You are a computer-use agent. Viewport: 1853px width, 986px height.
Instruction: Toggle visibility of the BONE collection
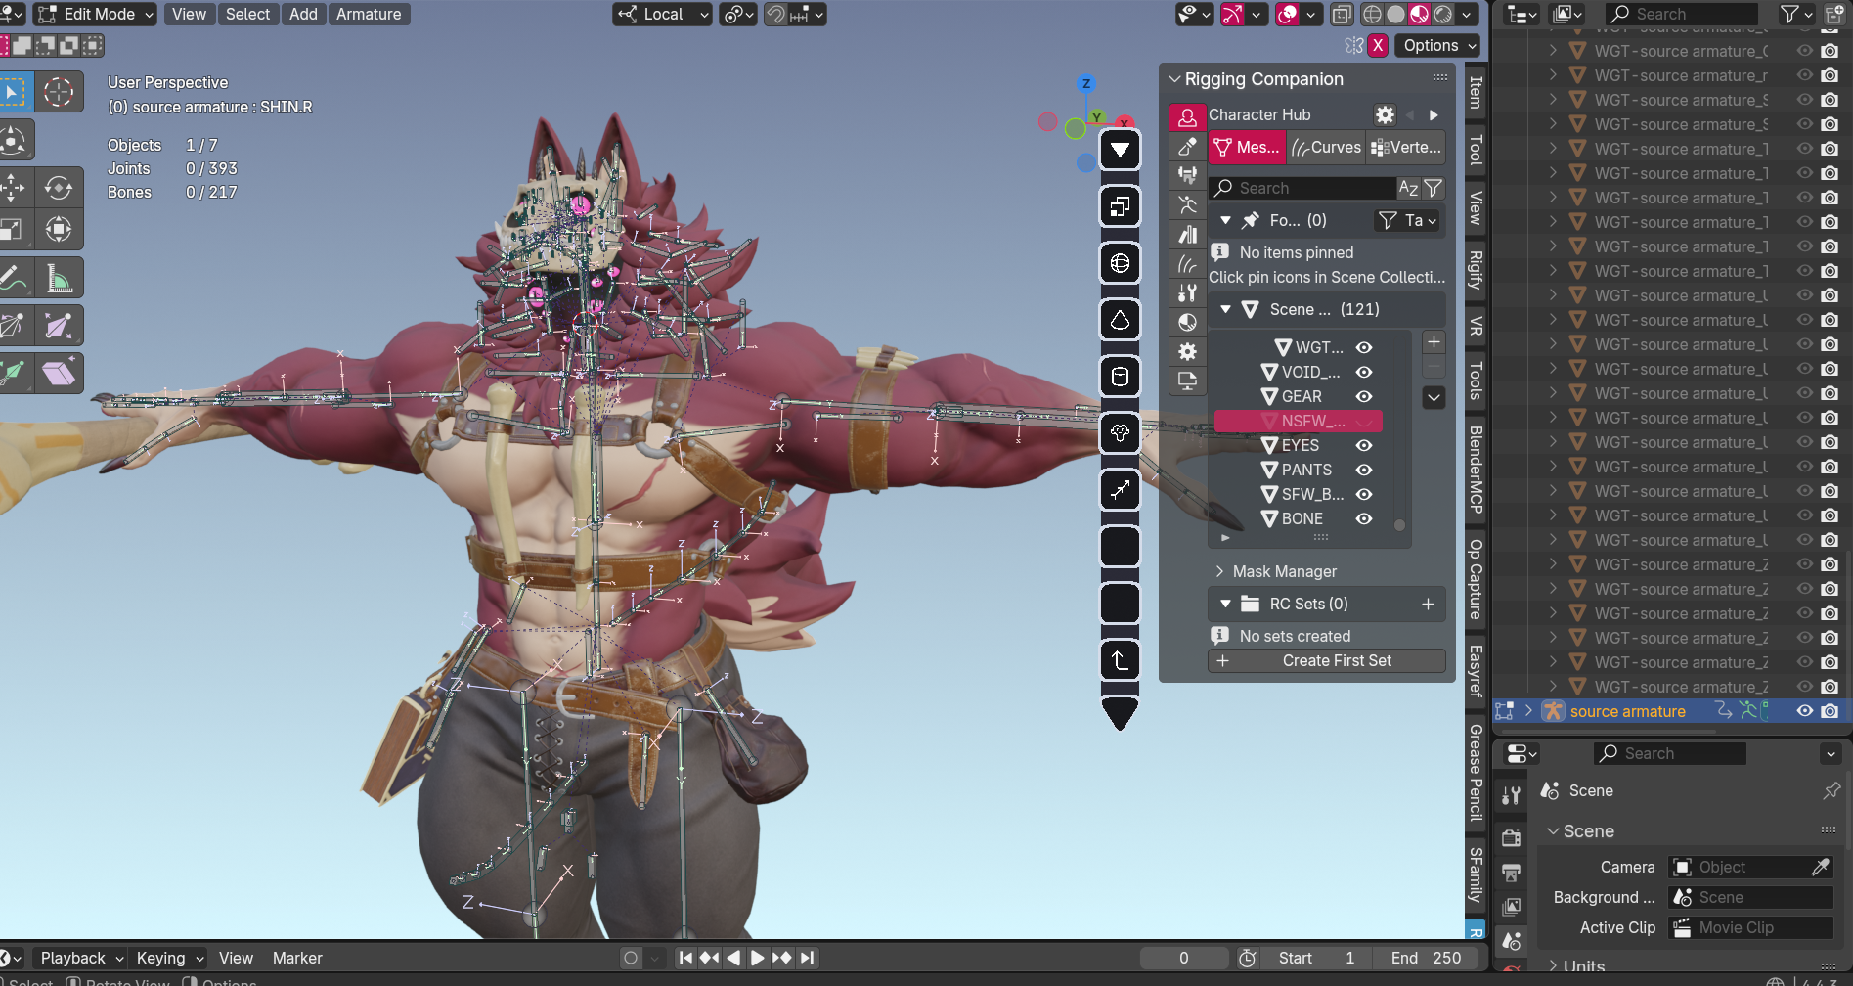tap(1364, 518)
